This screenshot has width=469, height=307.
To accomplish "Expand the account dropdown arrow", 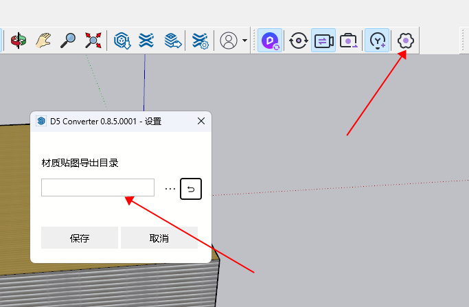I will click(244, 41).
